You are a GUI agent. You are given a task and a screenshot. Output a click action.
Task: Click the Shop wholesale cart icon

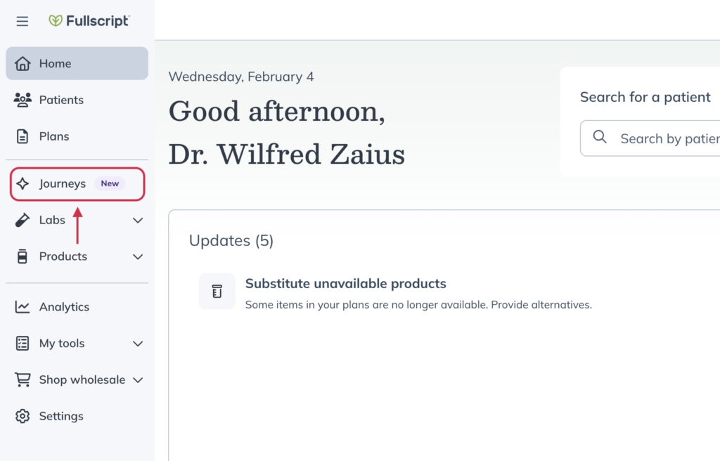pyautogui.click(x=22, y=379)
